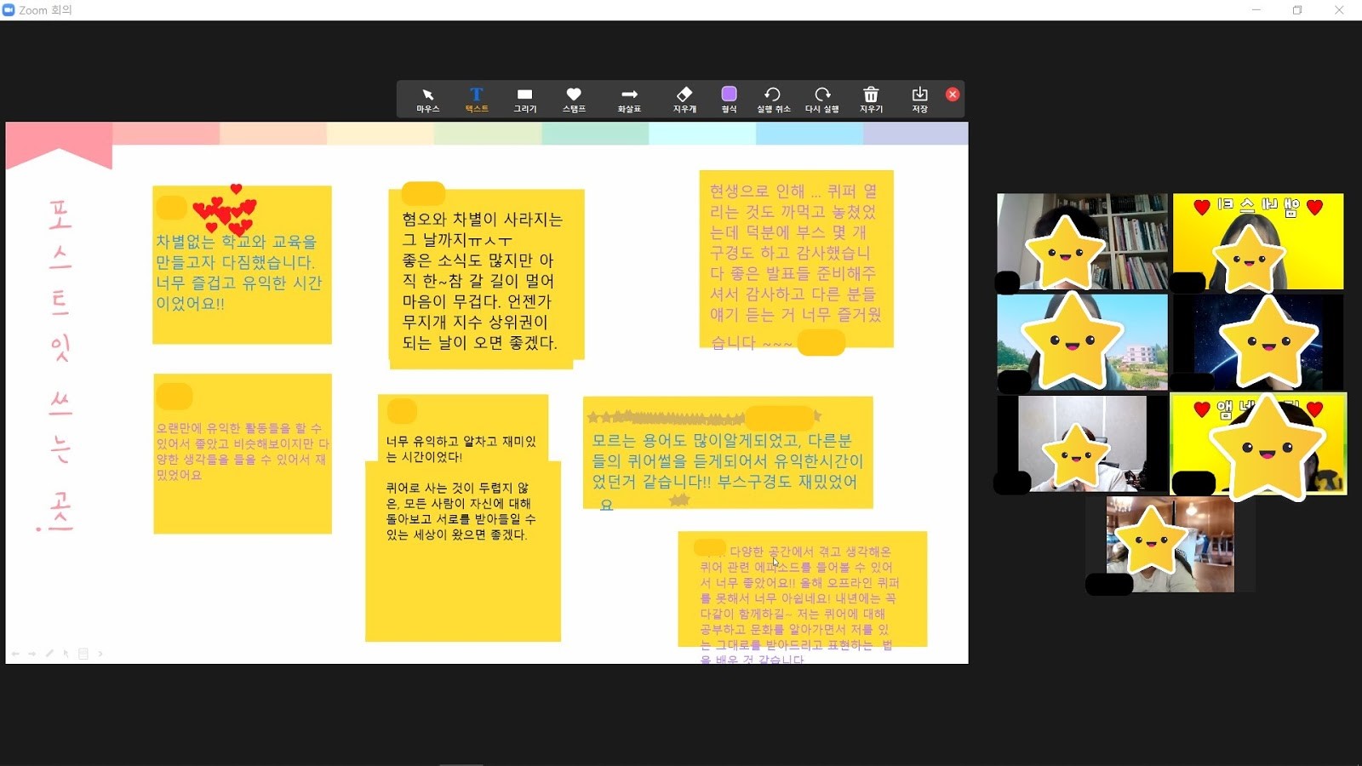Choose the 스탬프 (stamp) heart tool
This screenshot has width=1362, height=766.
[574, 99]
